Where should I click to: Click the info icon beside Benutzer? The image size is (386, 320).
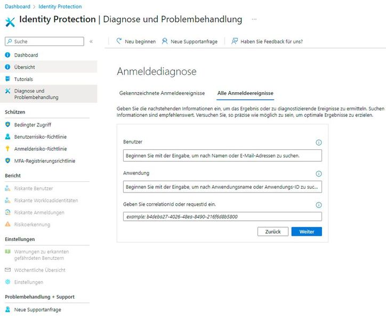(x=319, y=142)
